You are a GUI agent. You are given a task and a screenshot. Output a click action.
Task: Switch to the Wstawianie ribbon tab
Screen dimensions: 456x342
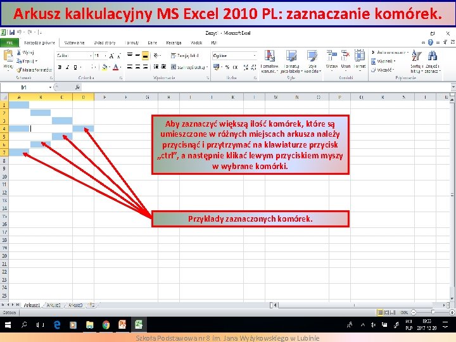coord(74,43)
